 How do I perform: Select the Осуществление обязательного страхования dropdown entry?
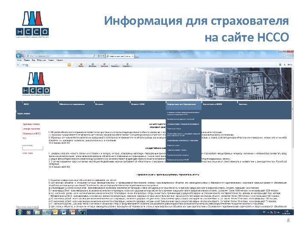pos(183,141)
